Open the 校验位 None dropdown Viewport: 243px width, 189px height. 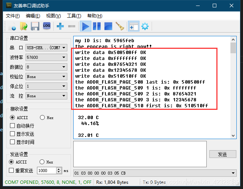pyautogui.click(x=46, y=77)
